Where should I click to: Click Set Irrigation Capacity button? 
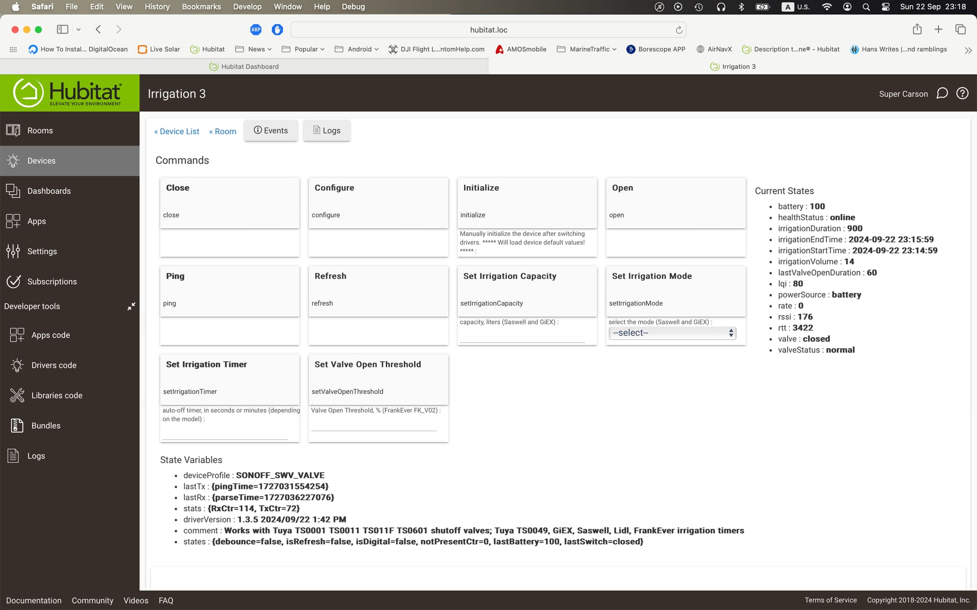(x=527, y=291)
